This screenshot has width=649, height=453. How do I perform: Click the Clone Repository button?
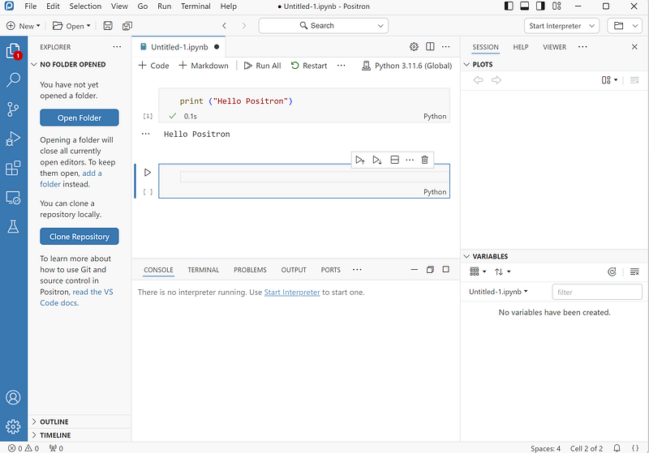79,237
